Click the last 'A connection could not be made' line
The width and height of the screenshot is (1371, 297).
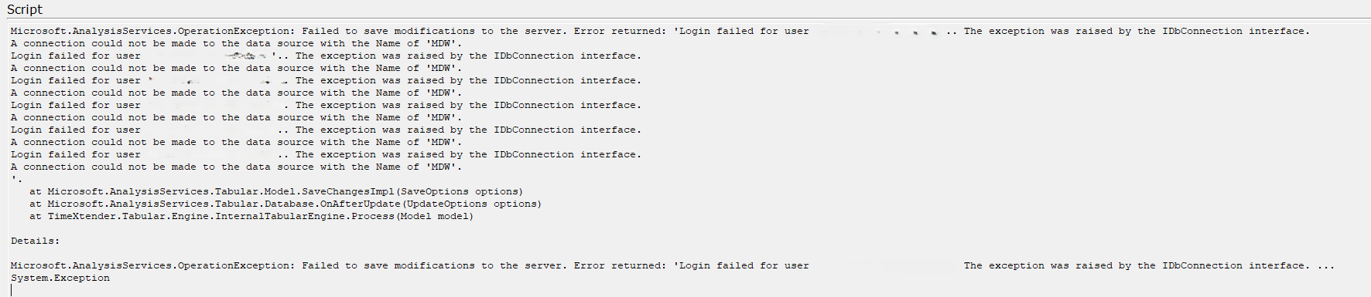coord(236,167)
